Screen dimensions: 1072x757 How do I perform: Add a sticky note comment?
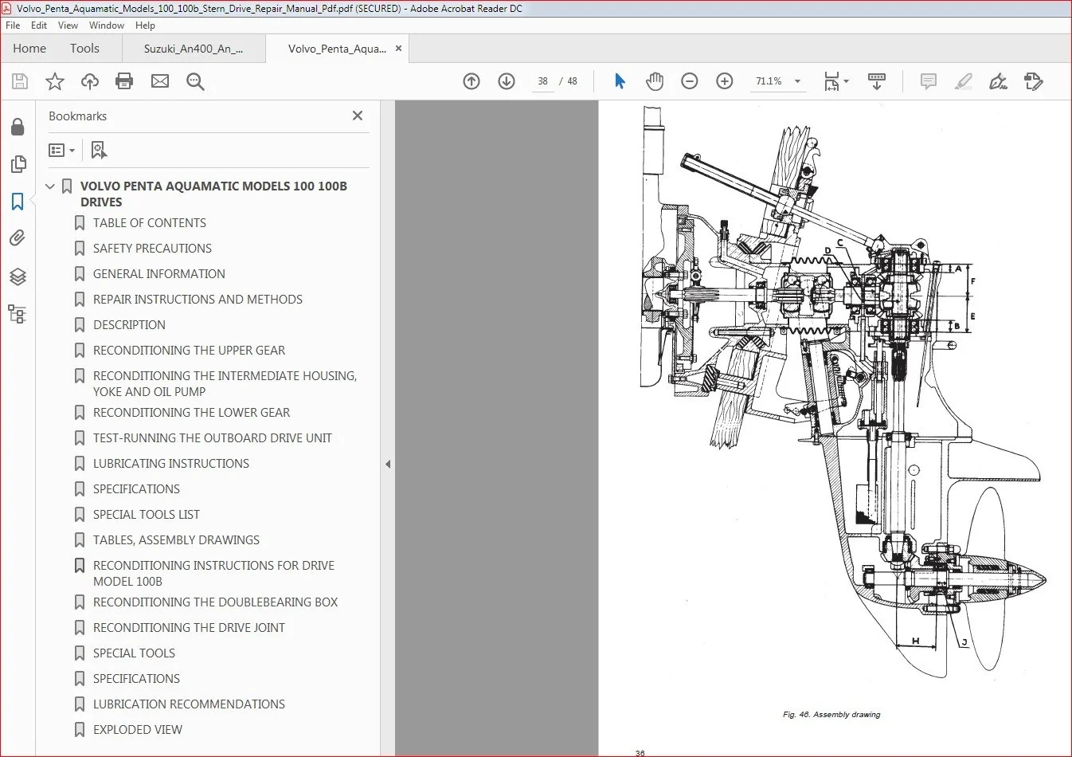(929, 81)
